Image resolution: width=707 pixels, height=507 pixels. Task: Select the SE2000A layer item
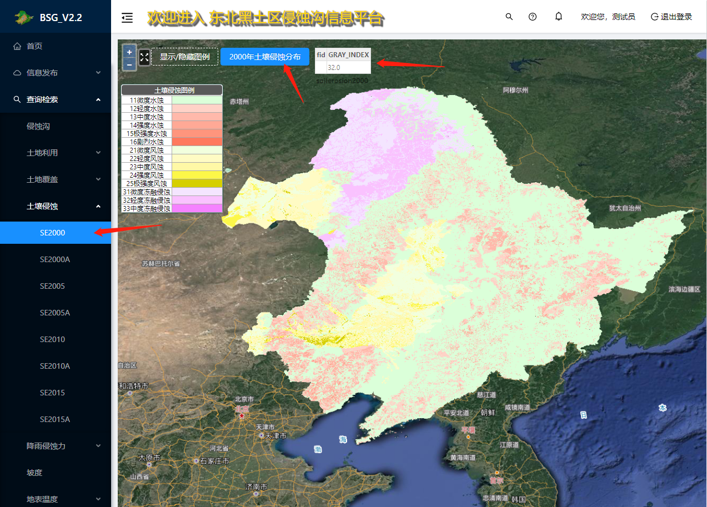click(x=56, y=259)
